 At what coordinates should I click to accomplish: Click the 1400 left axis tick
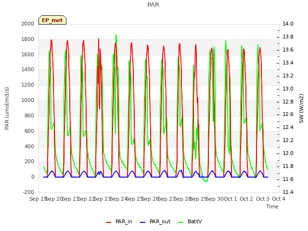28,69
